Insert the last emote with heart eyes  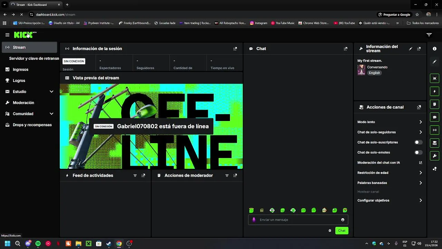[x=345, y=210]
